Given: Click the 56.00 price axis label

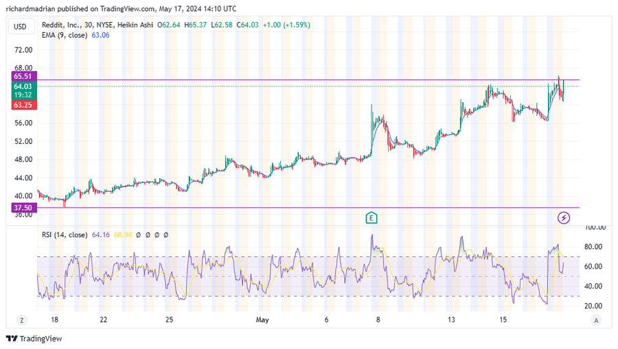Looking at the screenshot, I should [x=23, y=123].
